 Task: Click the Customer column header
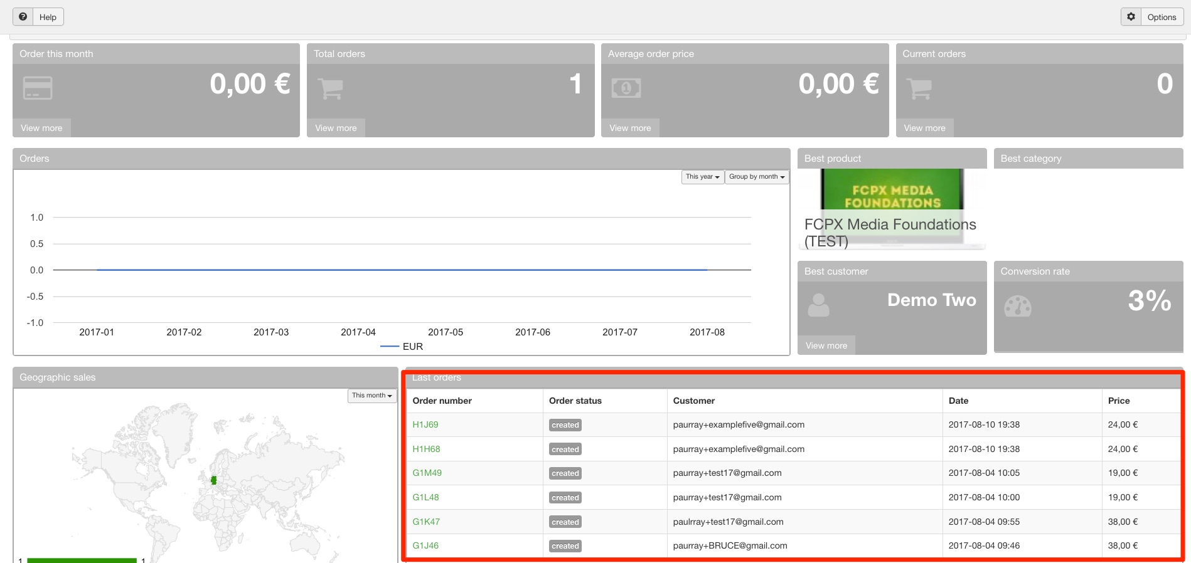click(694, 401)
